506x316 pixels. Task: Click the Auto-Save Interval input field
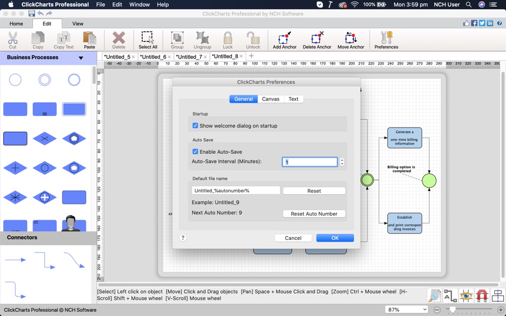pos(310,162)
